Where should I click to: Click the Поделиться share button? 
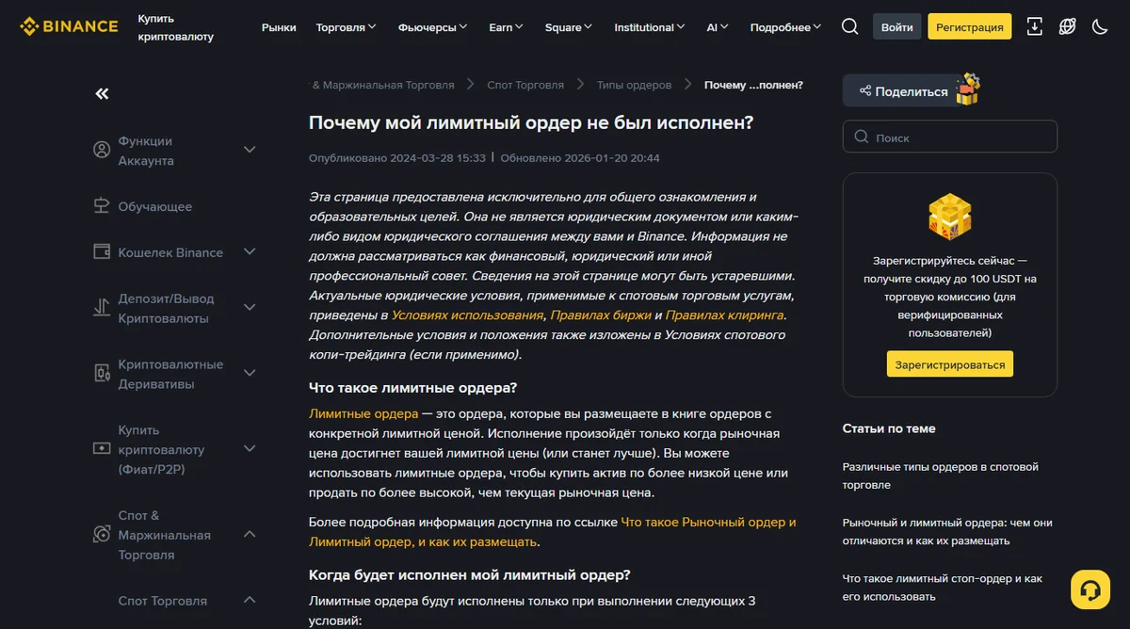(902, 91)
